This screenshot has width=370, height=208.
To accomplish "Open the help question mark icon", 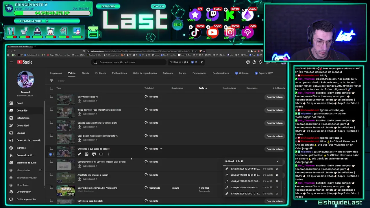I will [254, 62].
